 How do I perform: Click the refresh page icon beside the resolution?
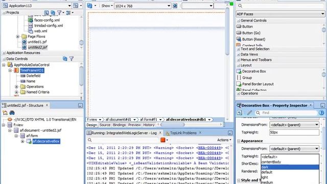(x=175, y=6)
